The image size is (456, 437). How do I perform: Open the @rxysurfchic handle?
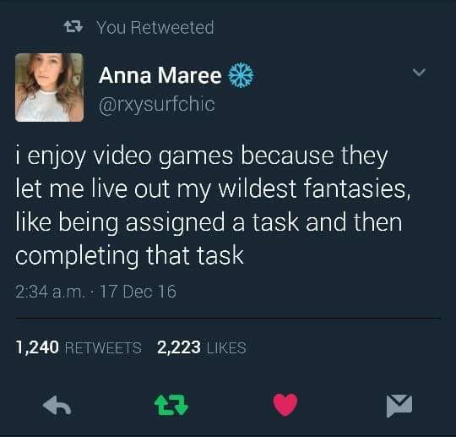157,105
